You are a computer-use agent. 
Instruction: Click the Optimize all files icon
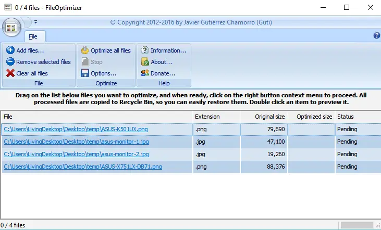tap(85, 50)
